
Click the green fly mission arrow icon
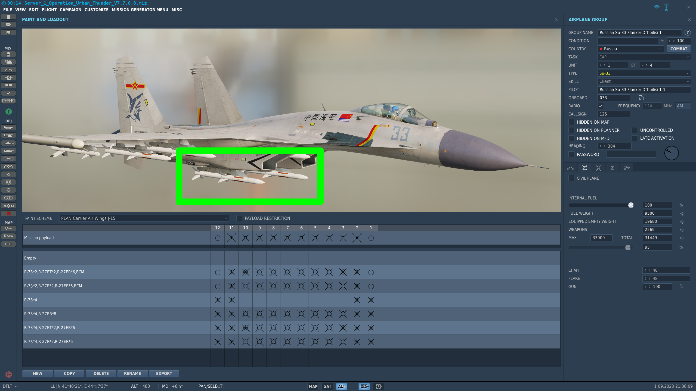tap(8, 111)
